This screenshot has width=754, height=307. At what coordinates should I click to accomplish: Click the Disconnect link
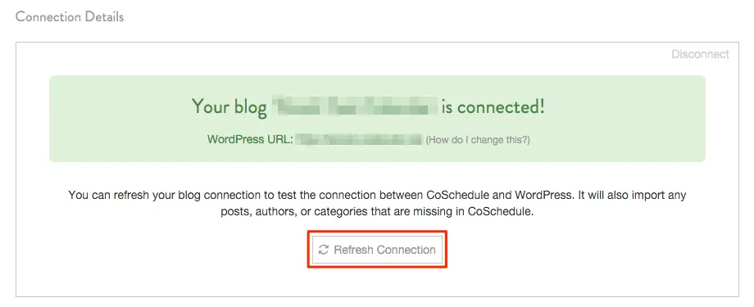tap(700, 54)
